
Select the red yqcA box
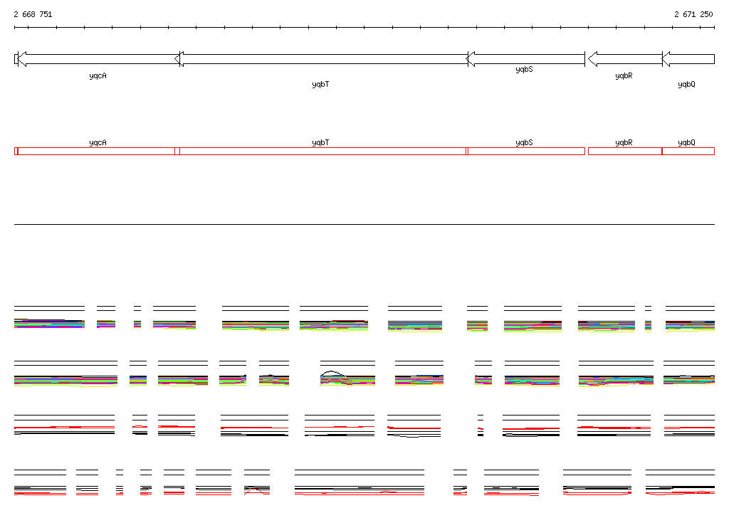(x=96, y=151)
